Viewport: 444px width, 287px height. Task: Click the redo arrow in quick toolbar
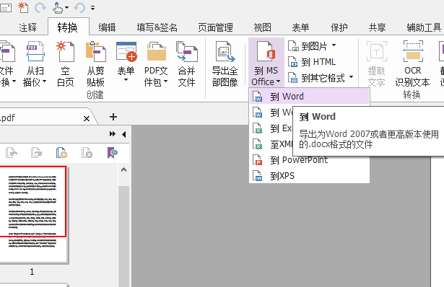(40, 7)
